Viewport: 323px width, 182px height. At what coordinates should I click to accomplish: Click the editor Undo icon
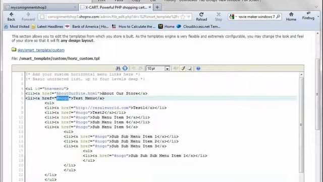(133, 68)
